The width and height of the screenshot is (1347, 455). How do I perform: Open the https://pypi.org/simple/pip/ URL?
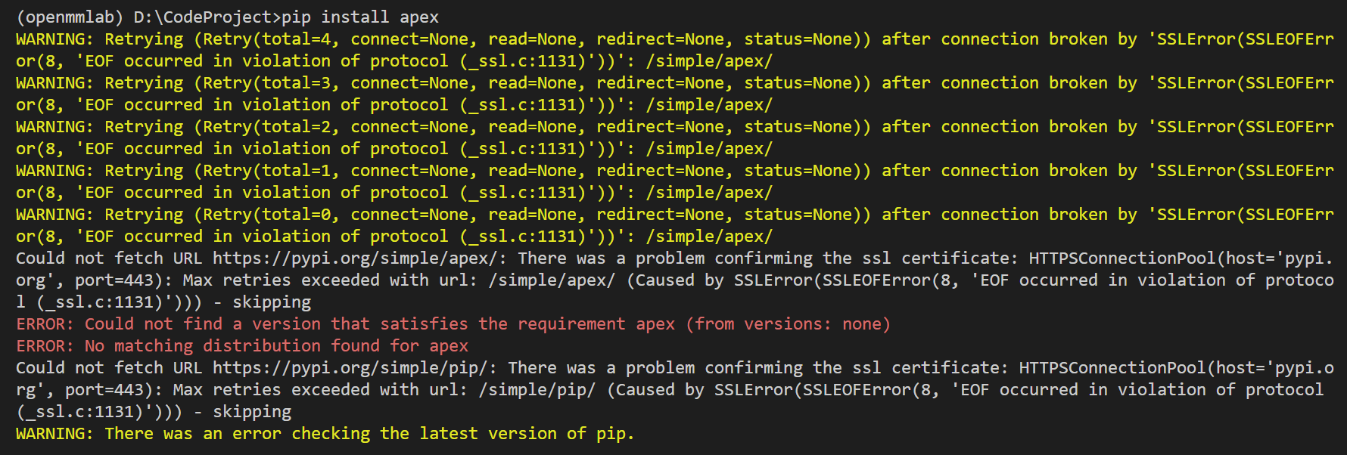(350, 368)
